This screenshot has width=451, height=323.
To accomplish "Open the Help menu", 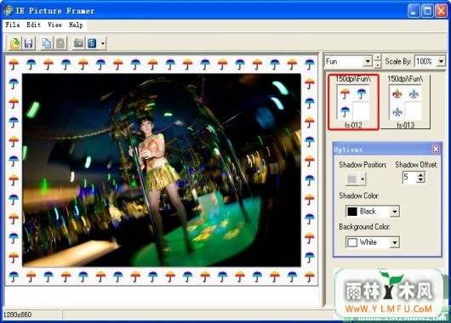I will click(x=76, y=25).
